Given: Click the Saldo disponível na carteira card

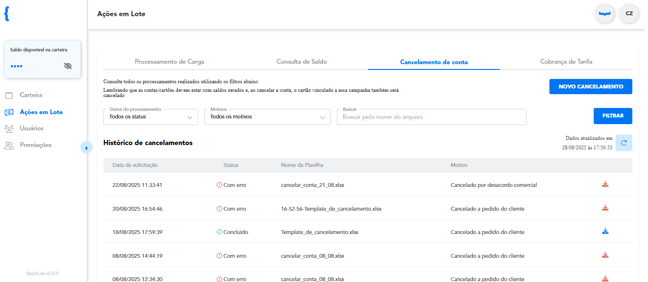Looking at the screenshot, I should coord(42,59).
